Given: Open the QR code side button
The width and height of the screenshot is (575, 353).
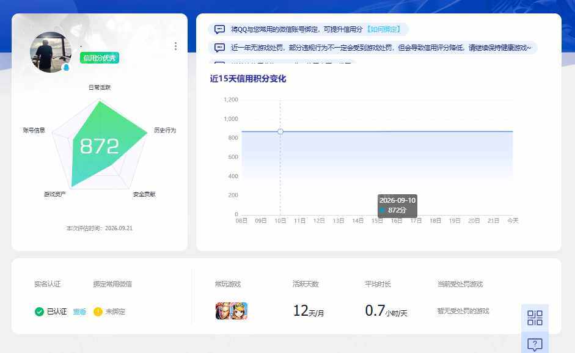Looking at the screenshot, I should coord(535,318).
